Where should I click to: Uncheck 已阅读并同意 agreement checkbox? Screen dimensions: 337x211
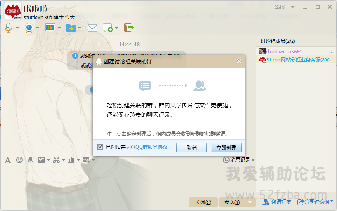click(x=100, y=147)
